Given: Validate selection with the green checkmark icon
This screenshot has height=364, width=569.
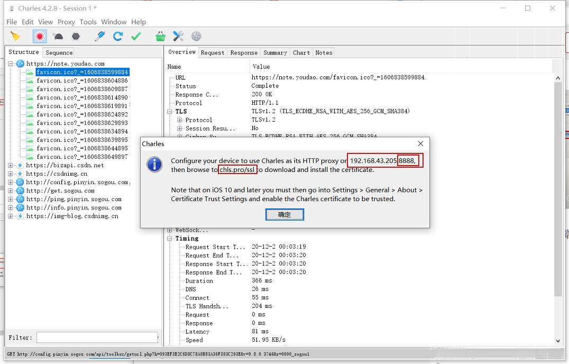Looking at the screenshot, I should pyautogui.click(x=136, y=37).
